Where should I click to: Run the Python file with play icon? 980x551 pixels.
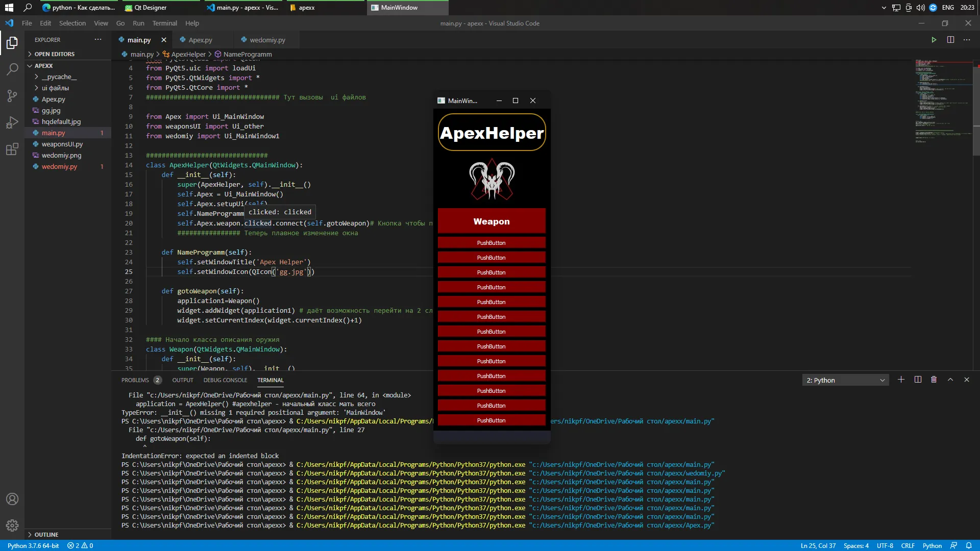coord(934,40)
